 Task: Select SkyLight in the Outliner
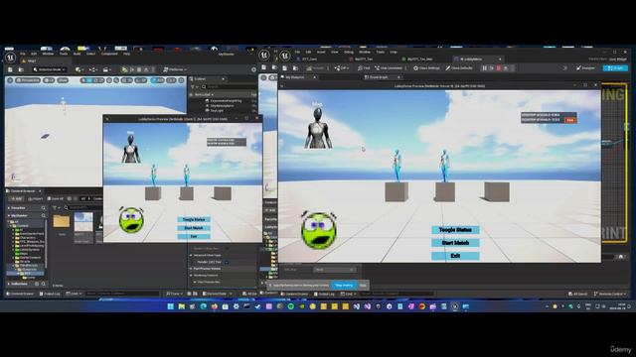click(x=217, y=110)
